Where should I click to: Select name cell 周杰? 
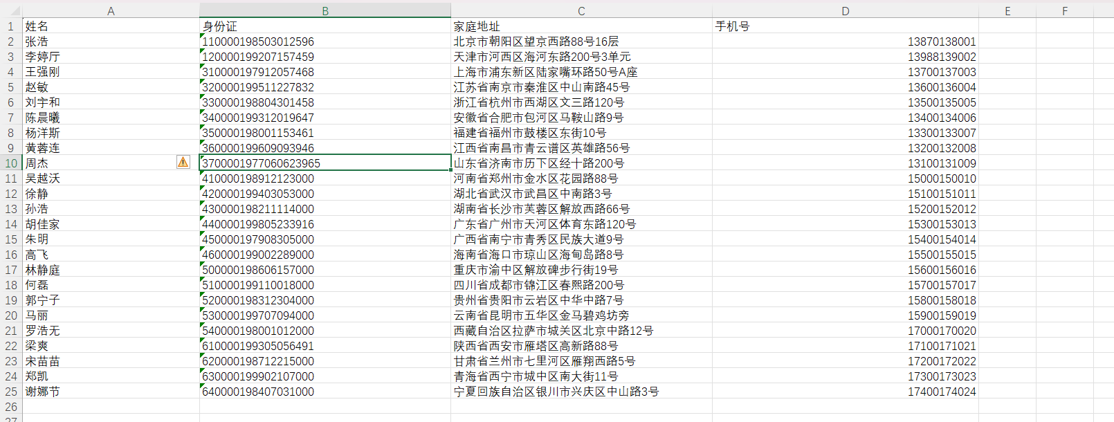[x=111, y=163]
